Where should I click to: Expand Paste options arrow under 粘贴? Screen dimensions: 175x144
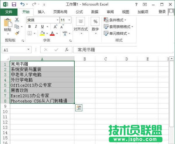coord(8,34)
